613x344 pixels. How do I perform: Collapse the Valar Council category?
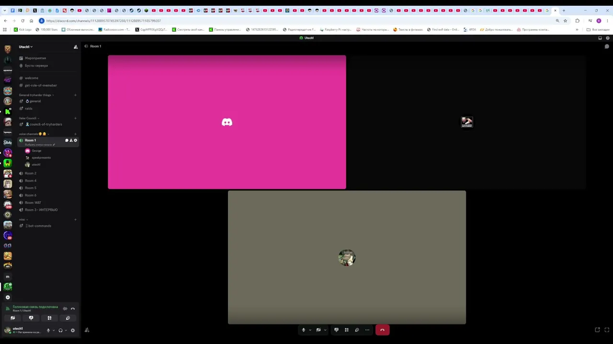(x=29, y=118)
